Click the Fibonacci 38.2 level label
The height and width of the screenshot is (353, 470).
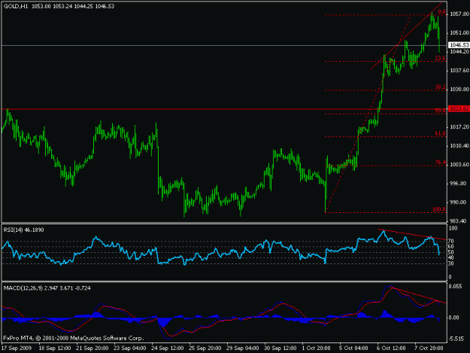point(441,87)
